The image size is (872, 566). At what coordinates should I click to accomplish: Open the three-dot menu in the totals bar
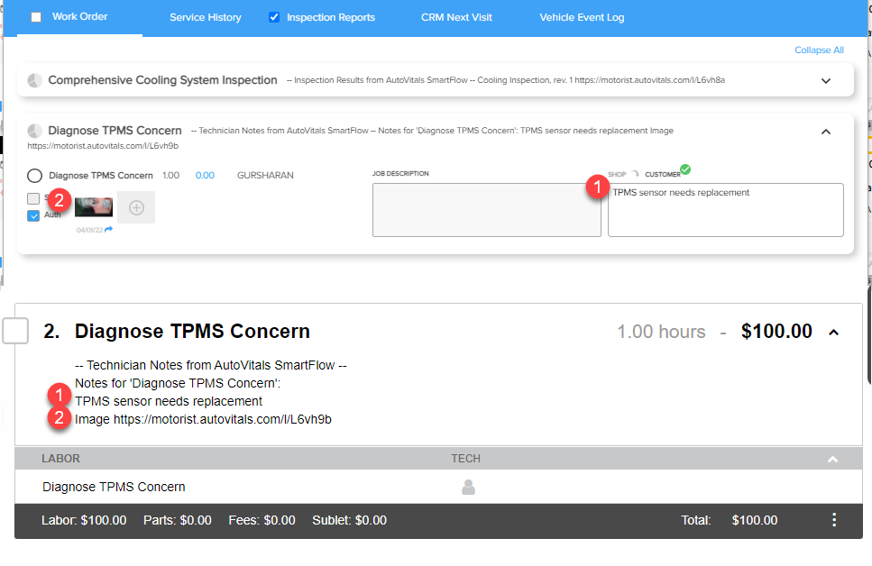point(833,520)
